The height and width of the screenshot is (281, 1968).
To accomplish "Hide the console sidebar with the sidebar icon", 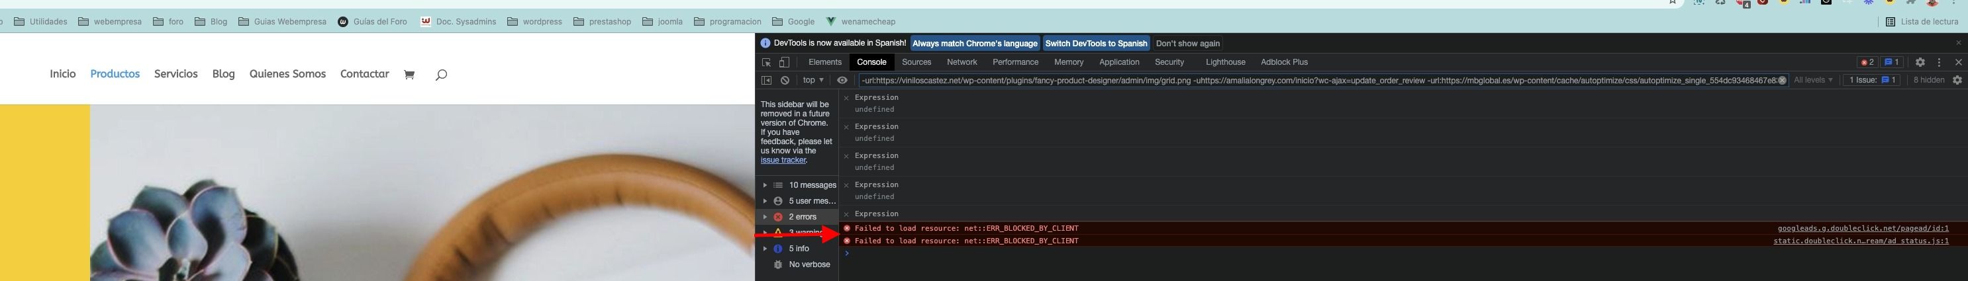I will tap(766, 80).
